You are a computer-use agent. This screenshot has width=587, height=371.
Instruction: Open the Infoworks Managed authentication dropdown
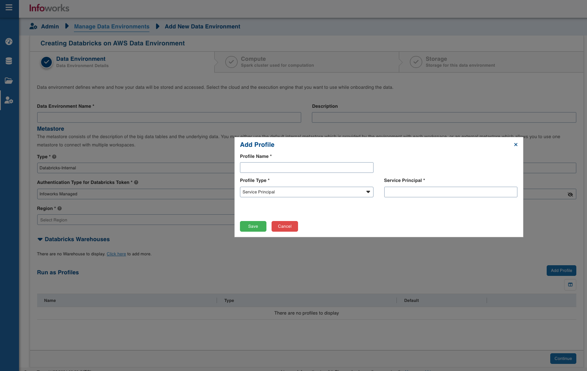pos(136,194)
